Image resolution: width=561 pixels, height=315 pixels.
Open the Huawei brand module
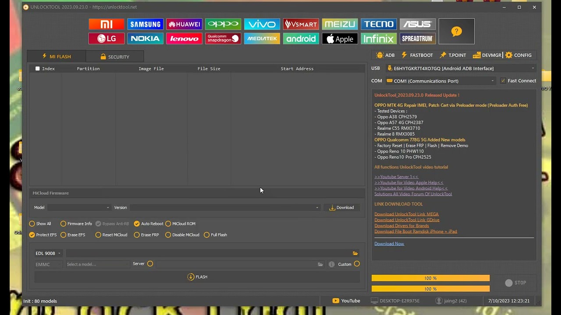[x=184, y=24]
